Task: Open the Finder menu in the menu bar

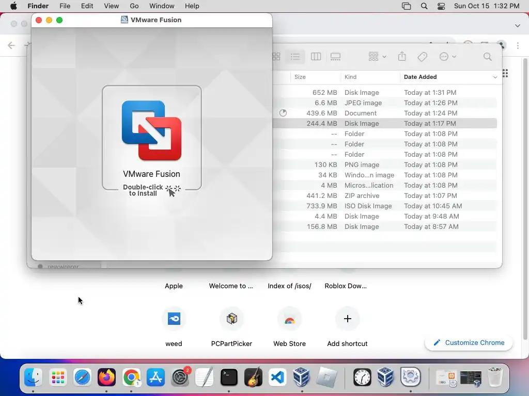Action: [x=38, y=6]
